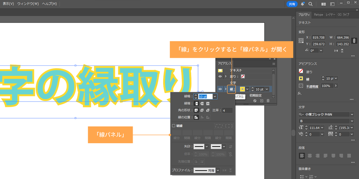Click the fx effects icon
This screenshot has height=179, width=359.
pos(300,93)
